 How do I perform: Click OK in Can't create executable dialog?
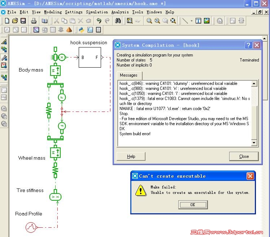click(193, 205)
